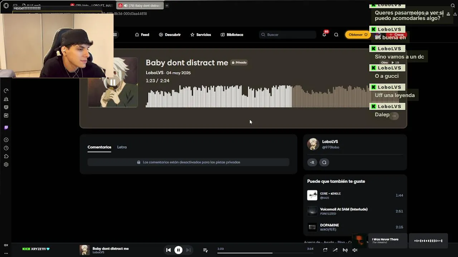Image resolution: width=458 pixels, height=257 pixels.
Task: Open the Twitch icon in the browser sidebar
Action: pyautogui.click(x=6, y=127)
